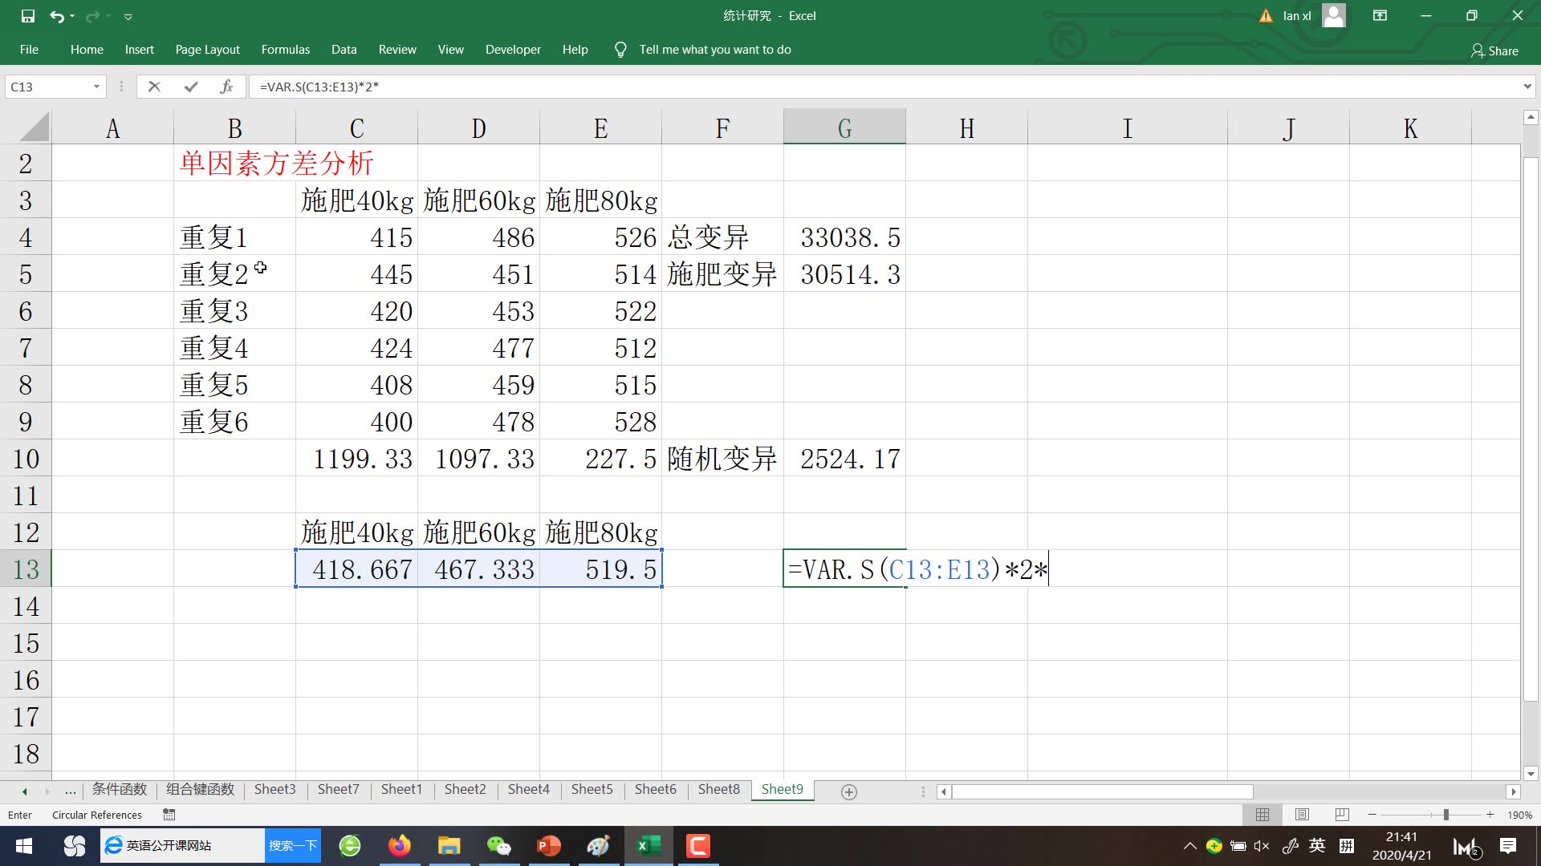Open the Formulas ribbon tab
This screenshot has width=1541, height=866.
285,50
